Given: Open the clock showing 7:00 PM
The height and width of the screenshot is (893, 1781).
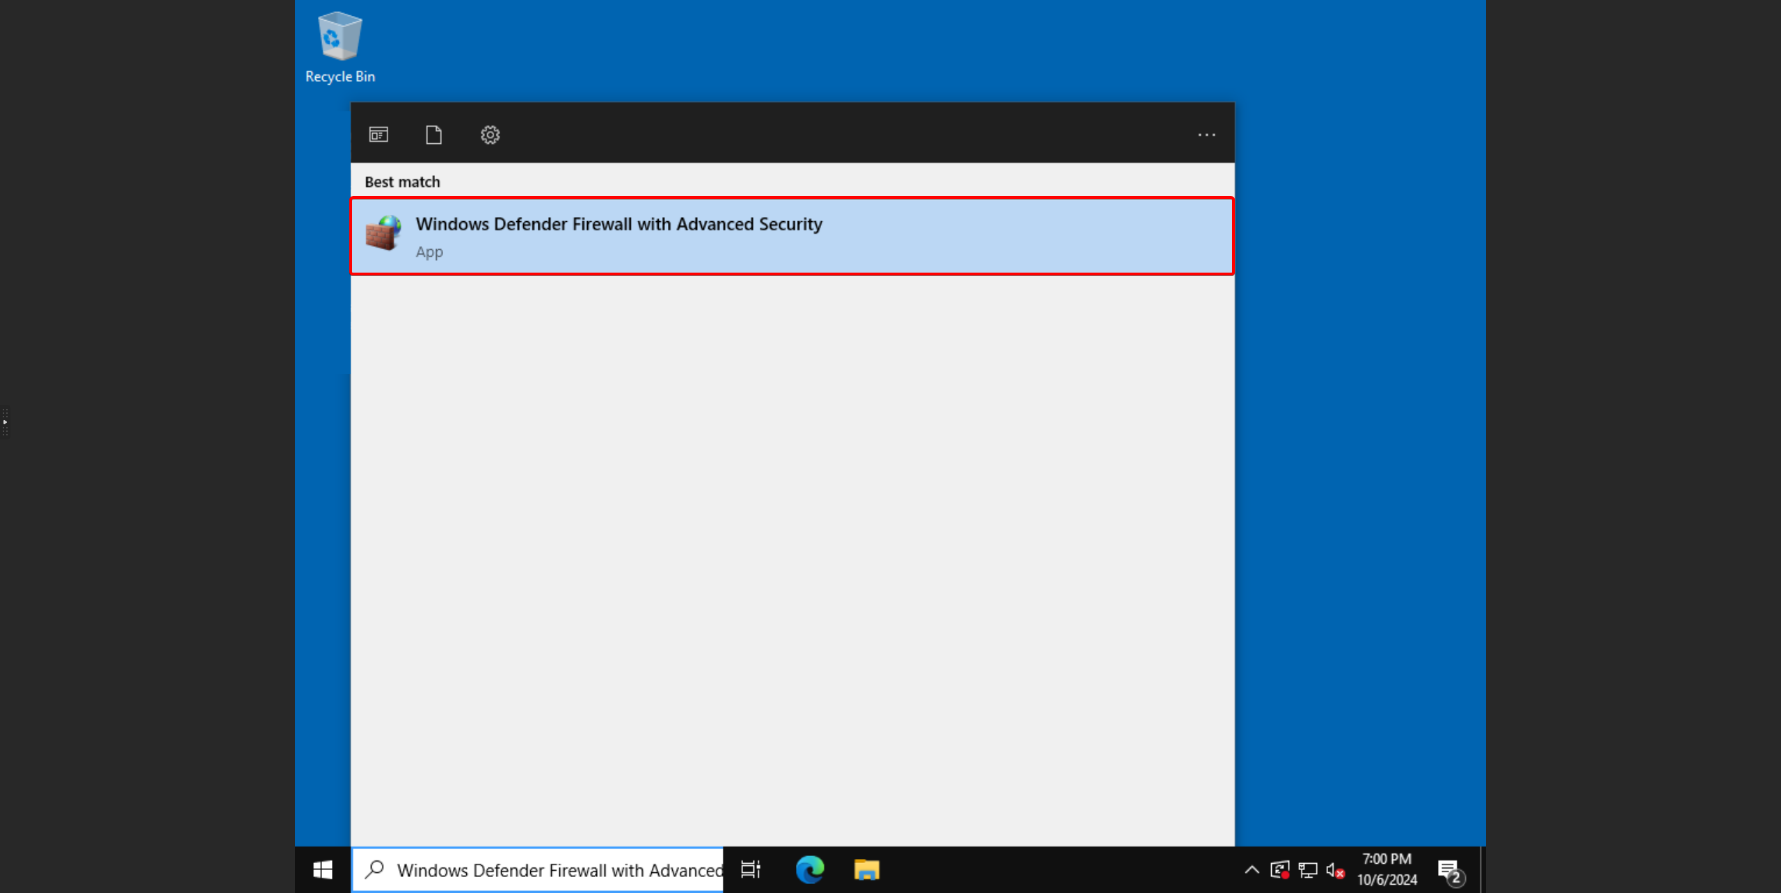Looking at the screenshot, I should point(1387,869).
